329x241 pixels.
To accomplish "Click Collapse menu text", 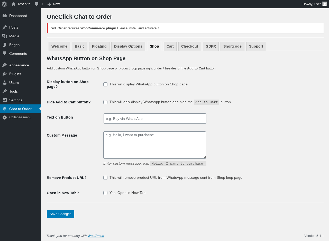I will tap(20, 117).
